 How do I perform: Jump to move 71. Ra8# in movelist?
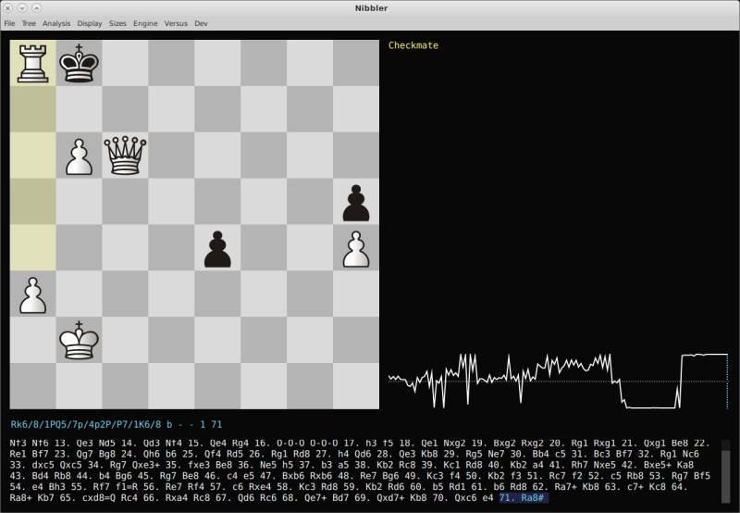point(524,497)
